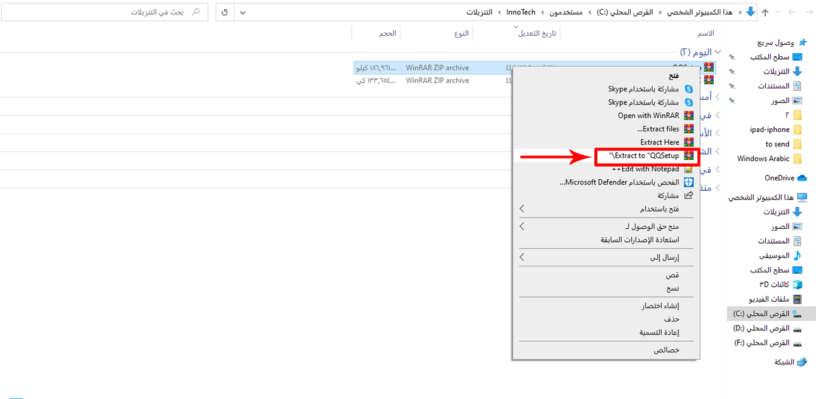Click the WinRAR icon beside Open with WinRAR
816x399 pixels.
click(689, 116)
